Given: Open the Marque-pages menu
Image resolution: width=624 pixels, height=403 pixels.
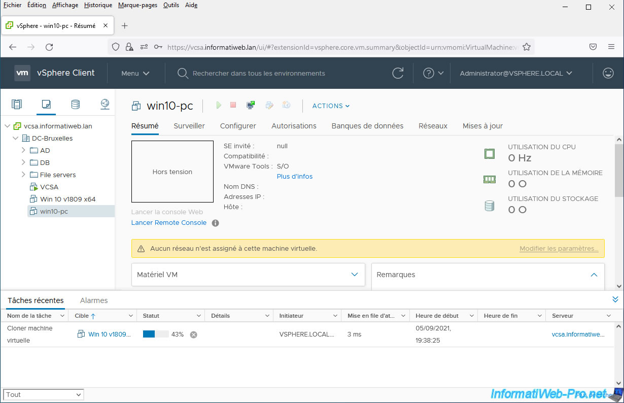Looking at the screenshot, I should (137, 5).
